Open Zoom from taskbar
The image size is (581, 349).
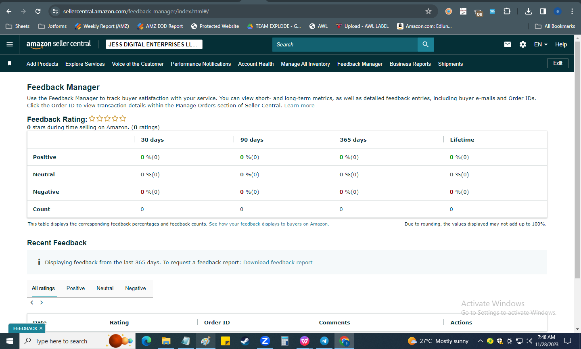pyautogui.click(x=265, y=341)
